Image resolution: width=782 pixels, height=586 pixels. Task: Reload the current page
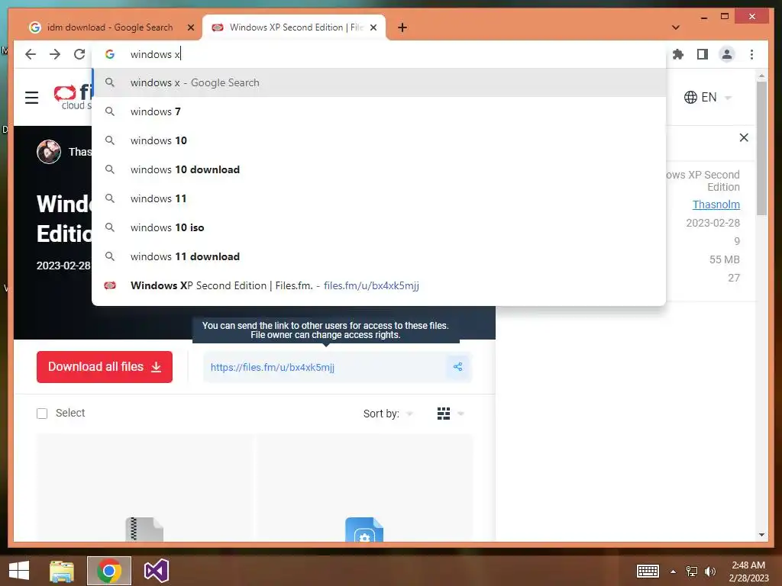[79, 54]
